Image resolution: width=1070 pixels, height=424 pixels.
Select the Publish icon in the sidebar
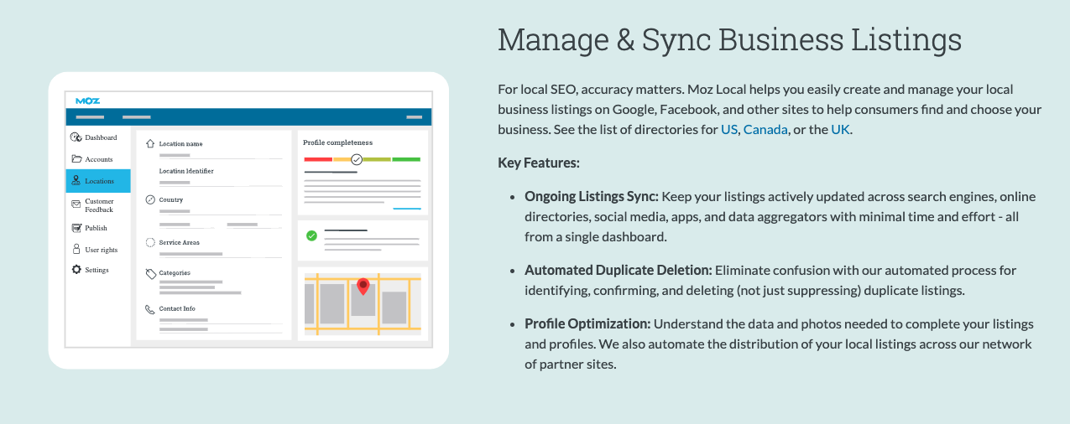[76, 228]
